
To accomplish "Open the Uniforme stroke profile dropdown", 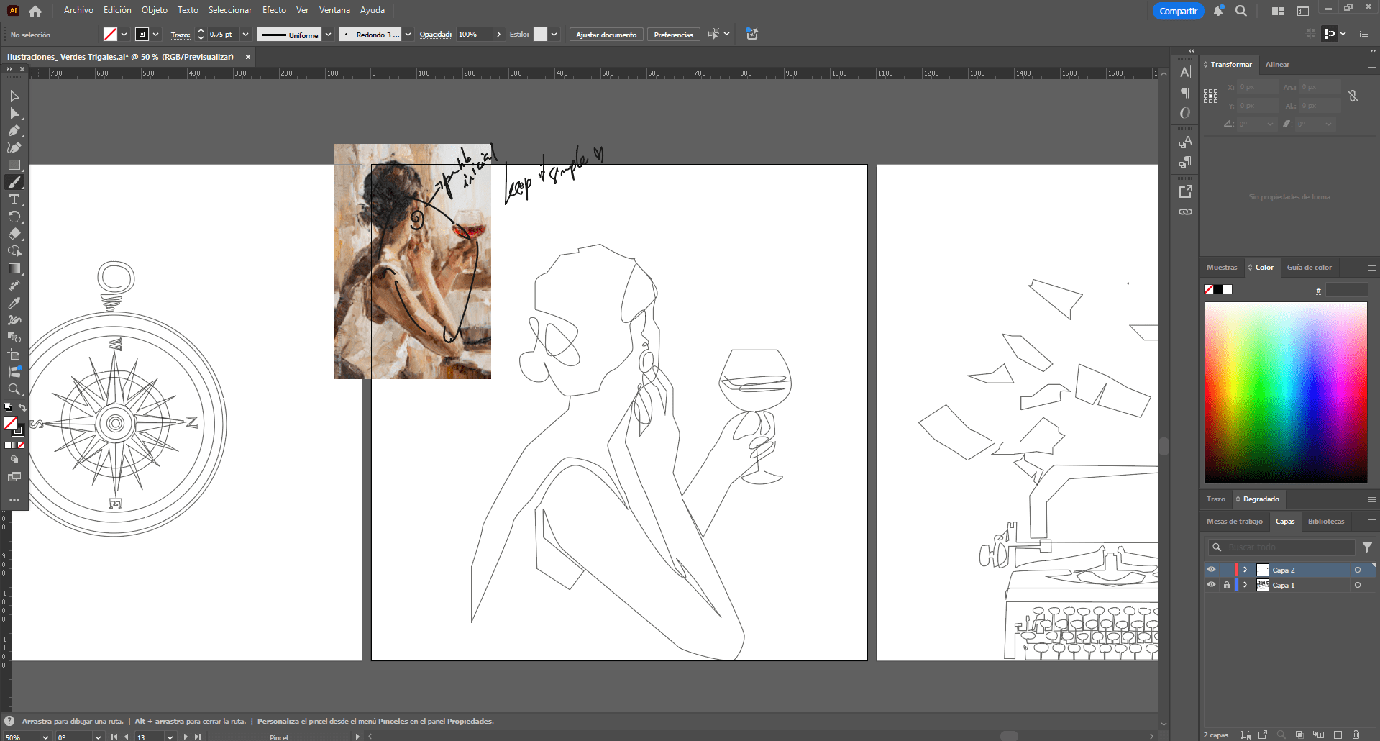I will (x=329, y=35).
